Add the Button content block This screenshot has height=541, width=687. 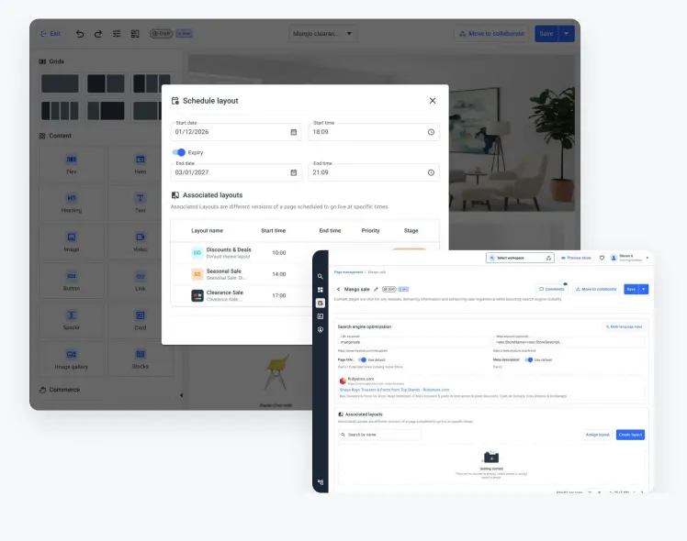(x=72, y=282)
